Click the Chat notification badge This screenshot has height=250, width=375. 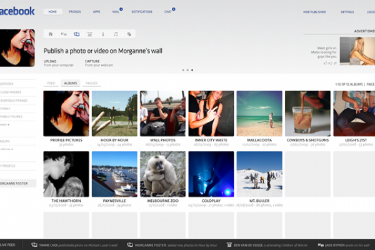point(174,9)
